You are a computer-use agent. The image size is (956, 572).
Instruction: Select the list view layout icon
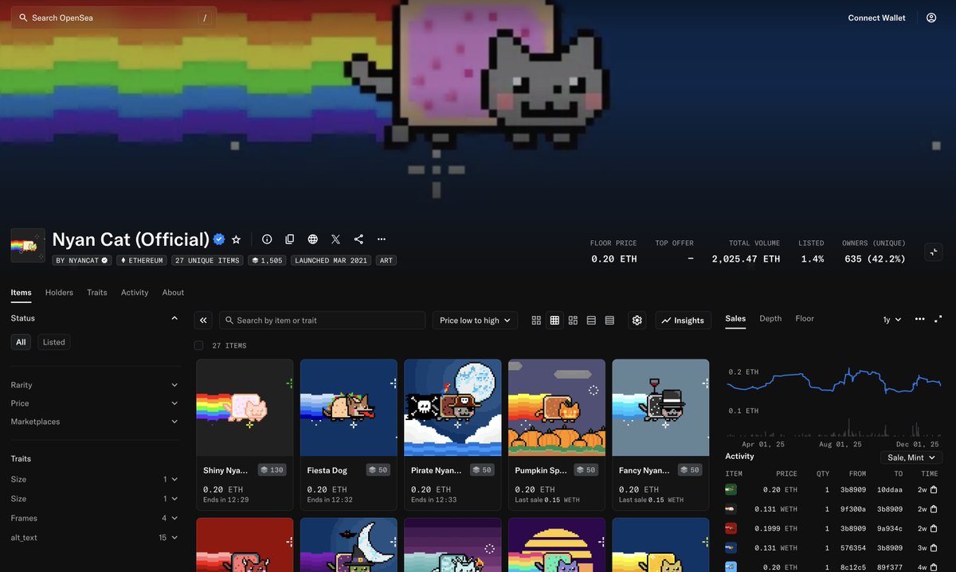tap(591, 320)
